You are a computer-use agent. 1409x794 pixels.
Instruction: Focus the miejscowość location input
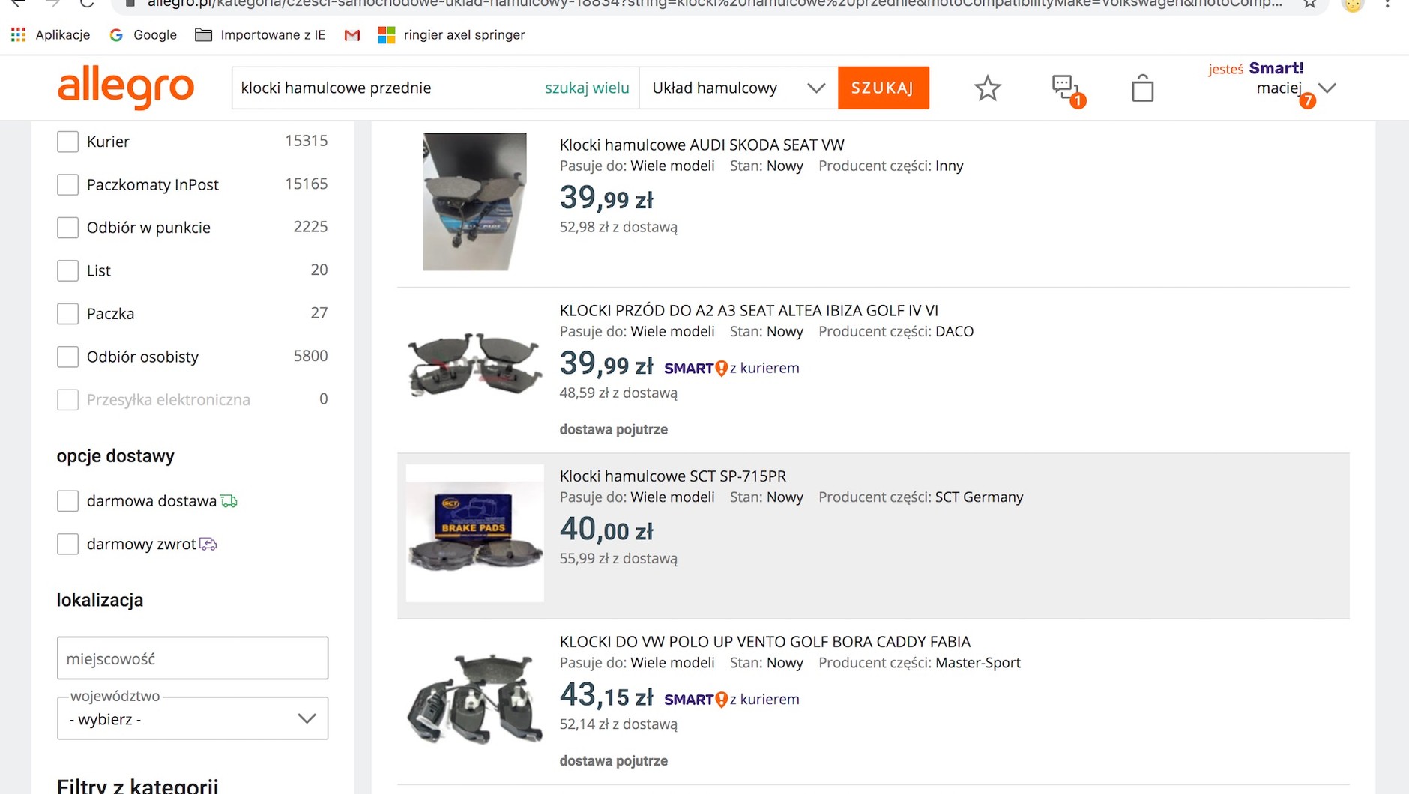(x=193, y=658)
